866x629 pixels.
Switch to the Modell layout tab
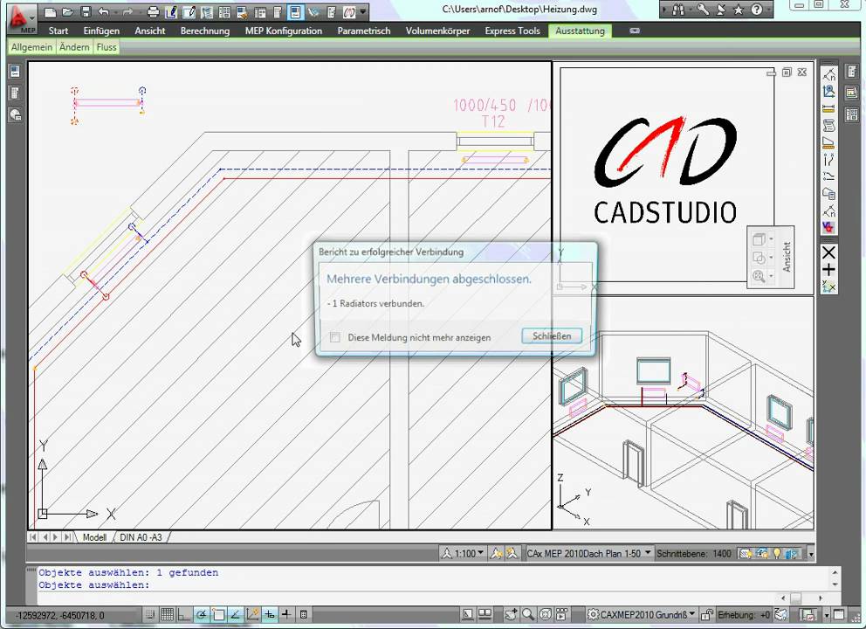(x=94, y=537)
